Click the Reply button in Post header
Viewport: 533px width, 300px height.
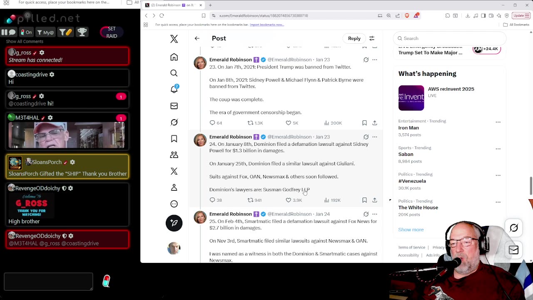point(354,38)
